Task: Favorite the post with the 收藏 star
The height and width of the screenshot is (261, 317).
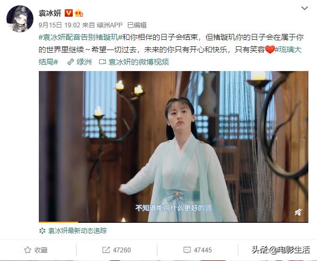Action: pos(36,250)
